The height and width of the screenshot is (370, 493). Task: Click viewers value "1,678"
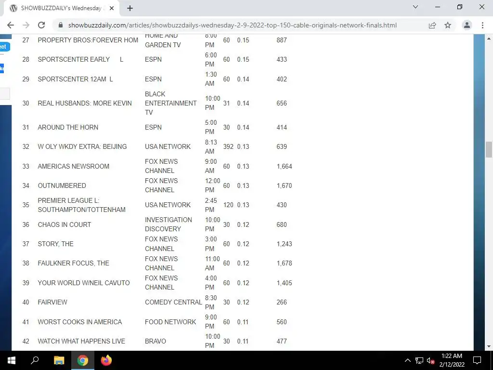[284, 263]
